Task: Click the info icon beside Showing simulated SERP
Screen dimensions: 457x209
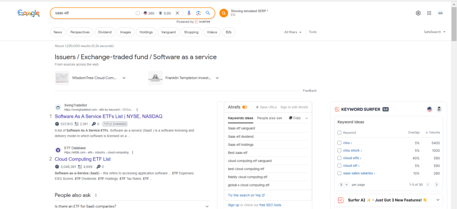Action: (x=268, y=11)
